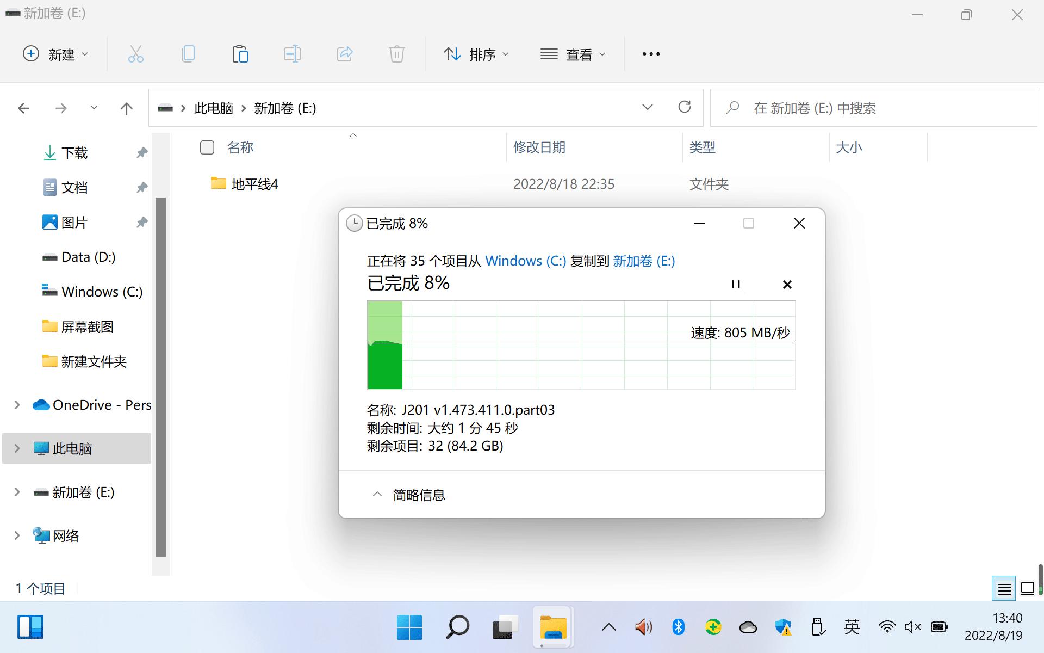
Task: Refresh the current folder view
Action: pos(685,107)
